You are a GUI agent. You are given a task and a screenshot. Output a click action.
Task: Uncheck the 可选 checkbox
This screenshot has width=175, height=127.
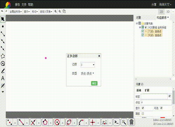pos(161,108)
